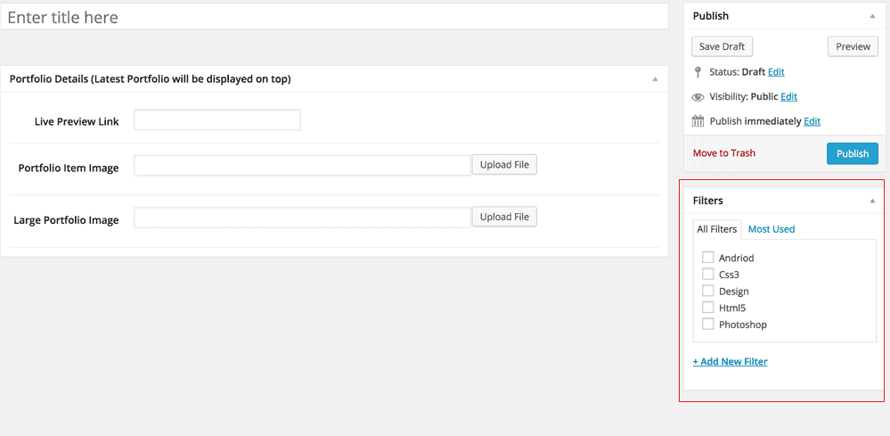Image resolution: width=890 pixels, height=436 pixels.
Task: Click the status key icon beside Draft
Action: [698, 72]
